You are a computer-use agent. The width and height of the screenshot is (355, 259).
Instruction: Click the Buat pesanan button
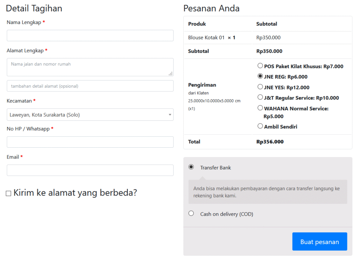pos(319,242)
